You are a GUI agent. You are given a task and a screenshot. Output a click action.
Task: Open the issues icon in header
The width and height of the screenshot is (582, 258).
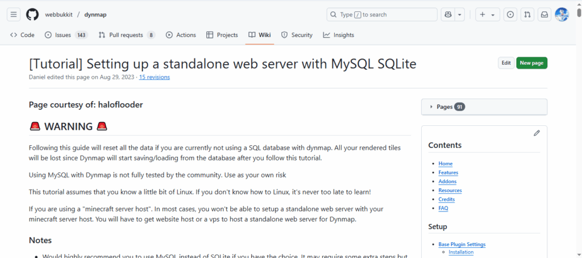[510, 14]
